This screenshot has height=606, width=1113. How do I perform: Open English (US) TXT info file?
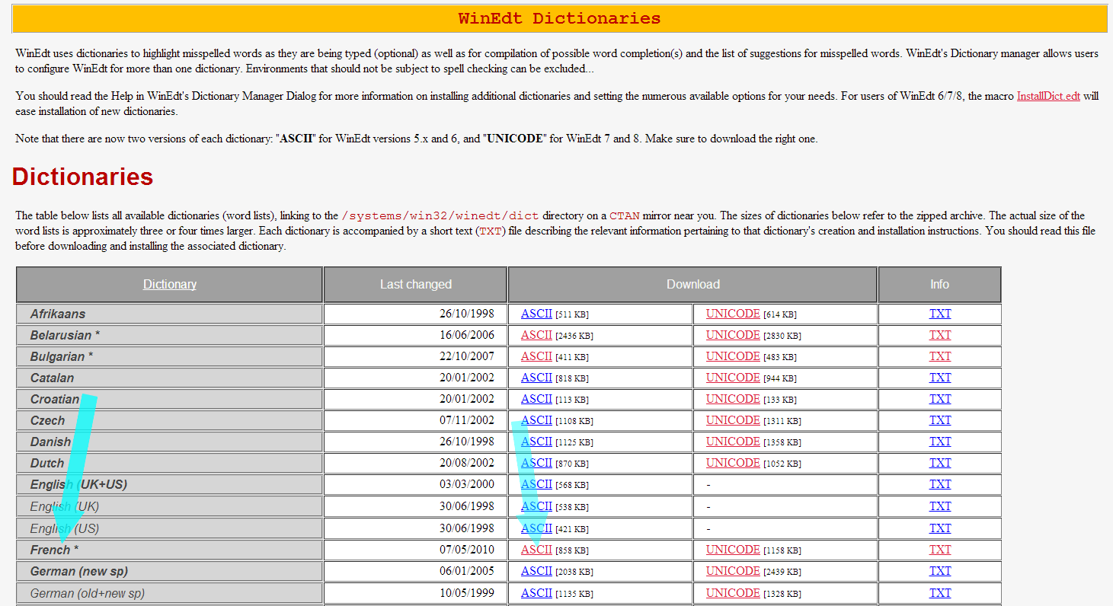[x=940, y=528]
